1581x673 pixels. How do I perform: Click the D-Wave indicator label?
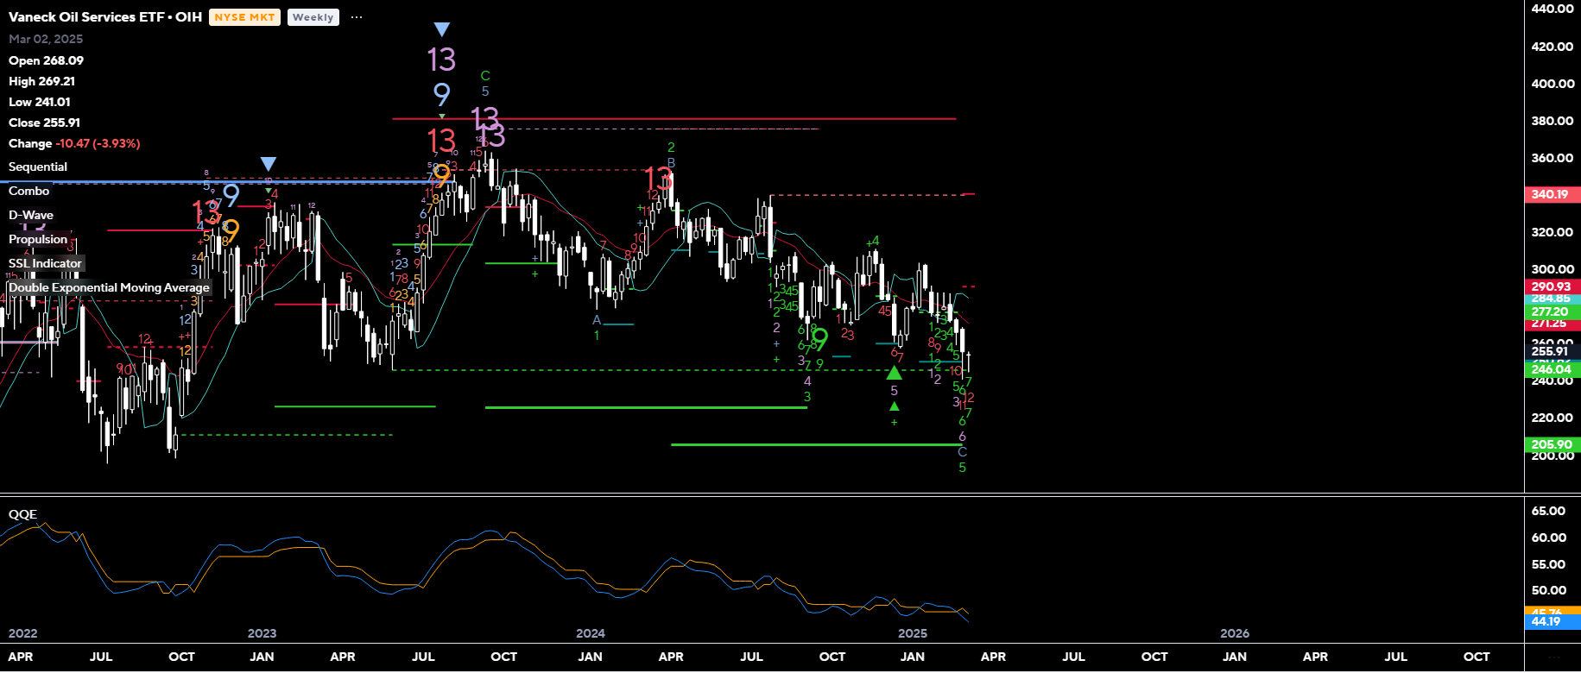tap(31, 215)
